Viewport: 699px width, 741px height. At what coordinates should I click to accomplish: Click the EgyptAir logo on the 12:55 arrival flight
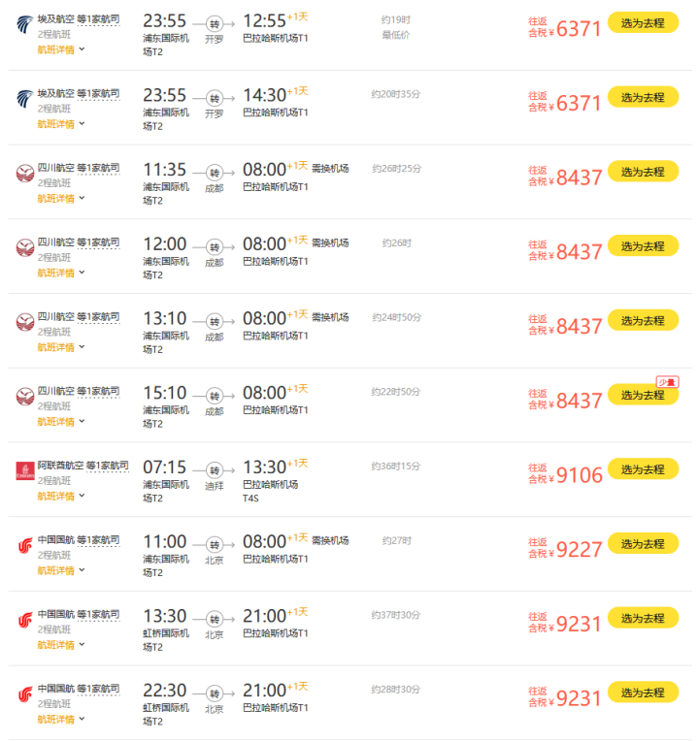25,24
